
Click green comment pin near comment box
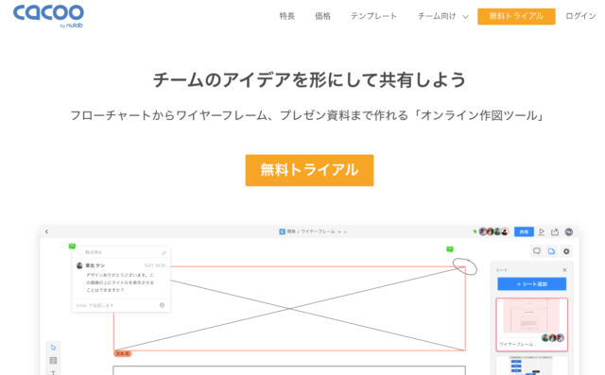click(72, 247)
